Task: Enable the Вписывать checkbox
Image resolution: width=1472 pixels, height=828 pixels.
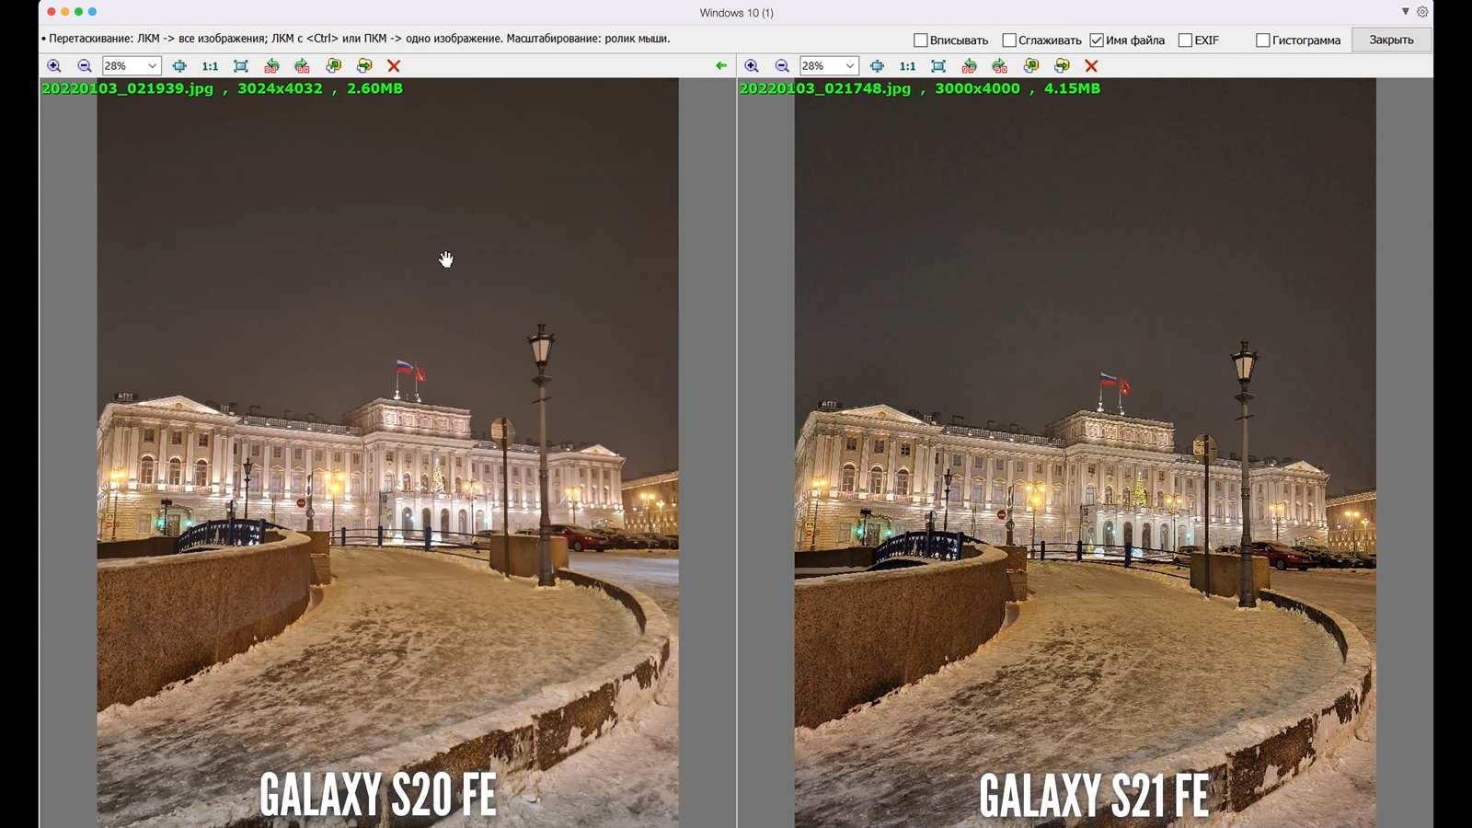Action: [920, 40]
